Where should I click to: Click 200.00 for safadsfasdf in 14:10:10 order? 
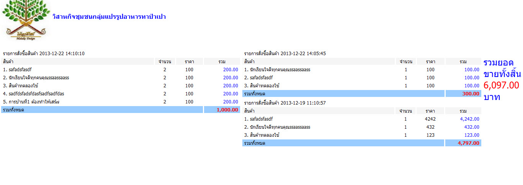(x=230, y=70)
